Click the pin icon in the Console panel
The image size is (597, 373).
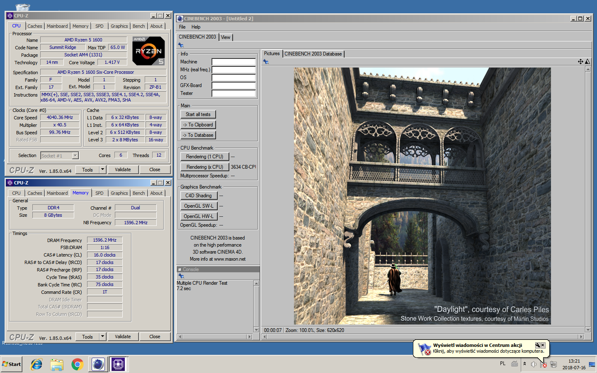tap(181, 276)
